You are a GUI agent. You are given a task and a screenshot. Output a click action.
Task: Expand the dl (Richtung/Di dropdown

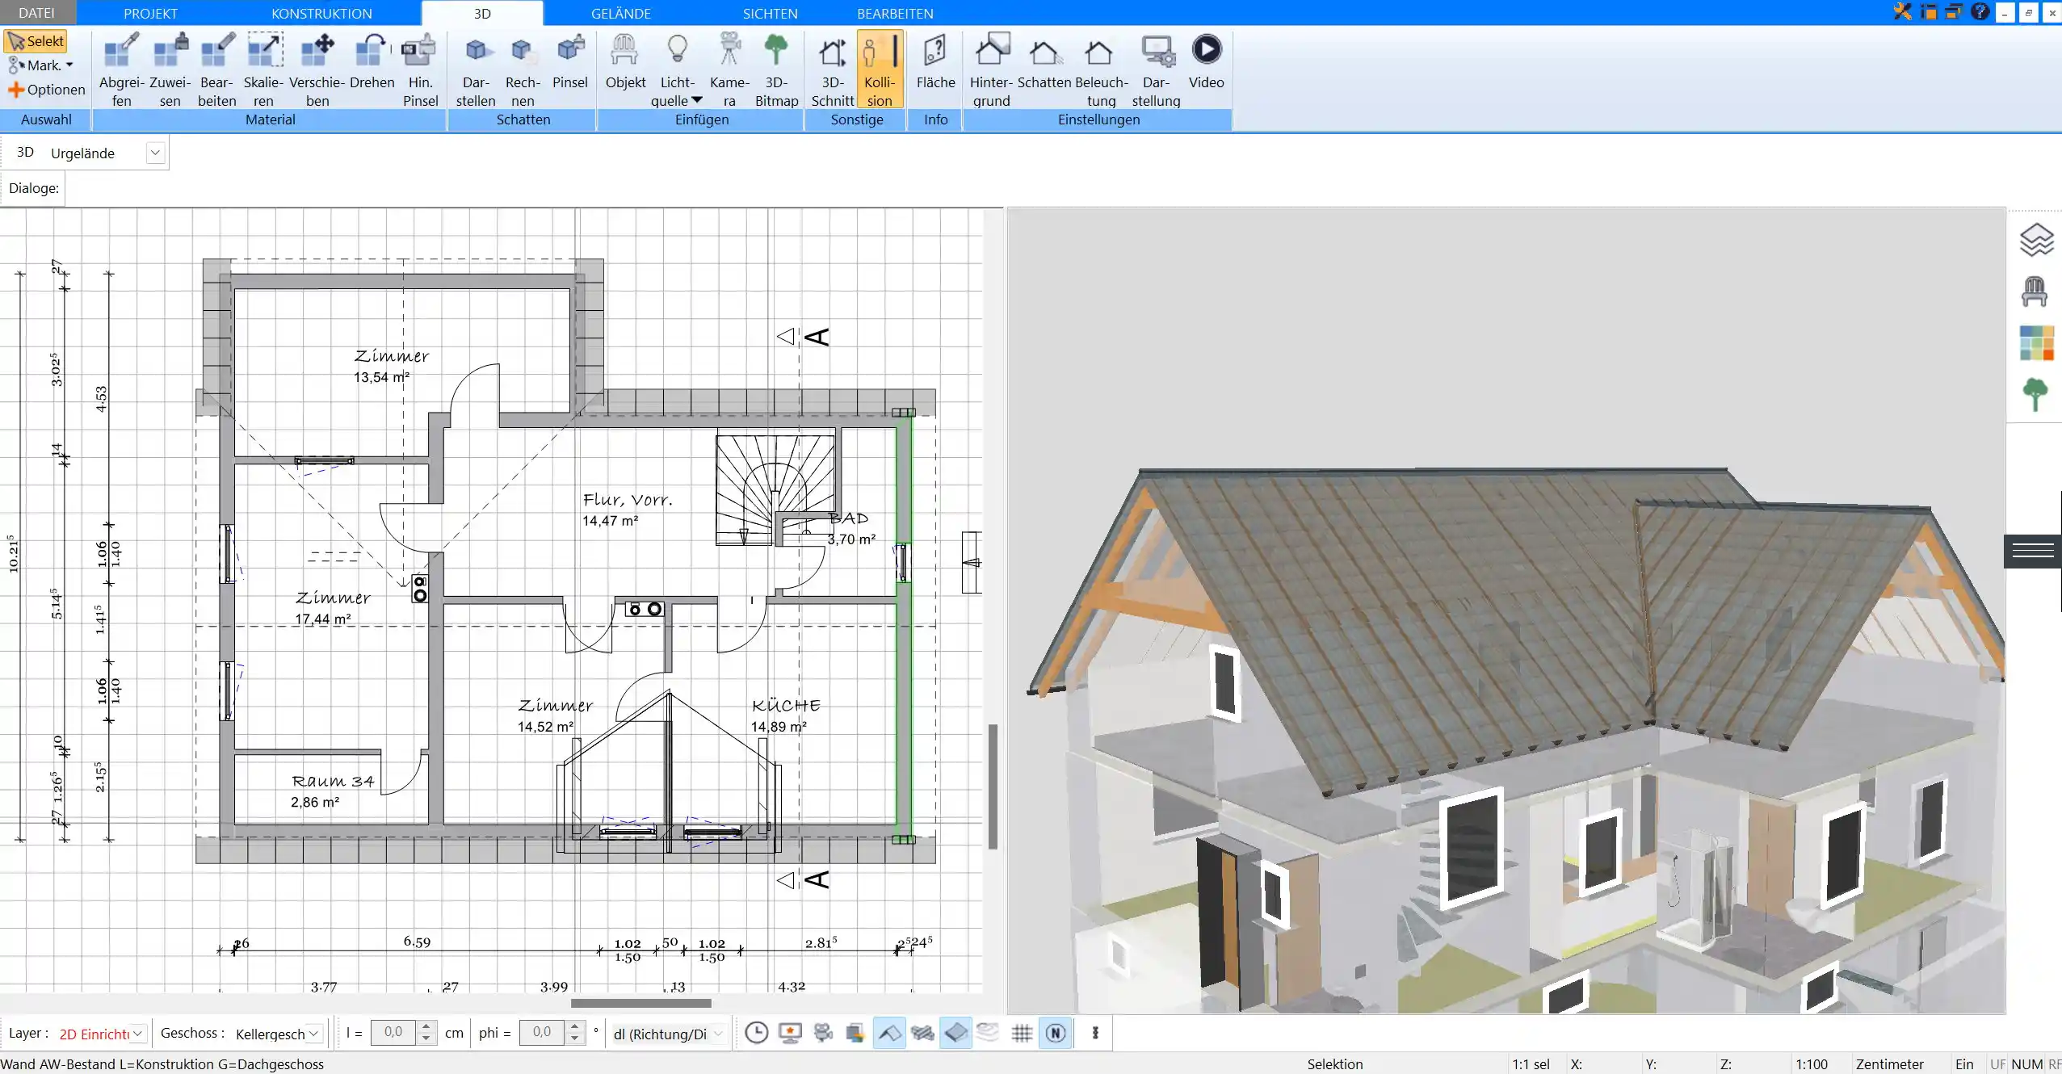pos(717,1034)
